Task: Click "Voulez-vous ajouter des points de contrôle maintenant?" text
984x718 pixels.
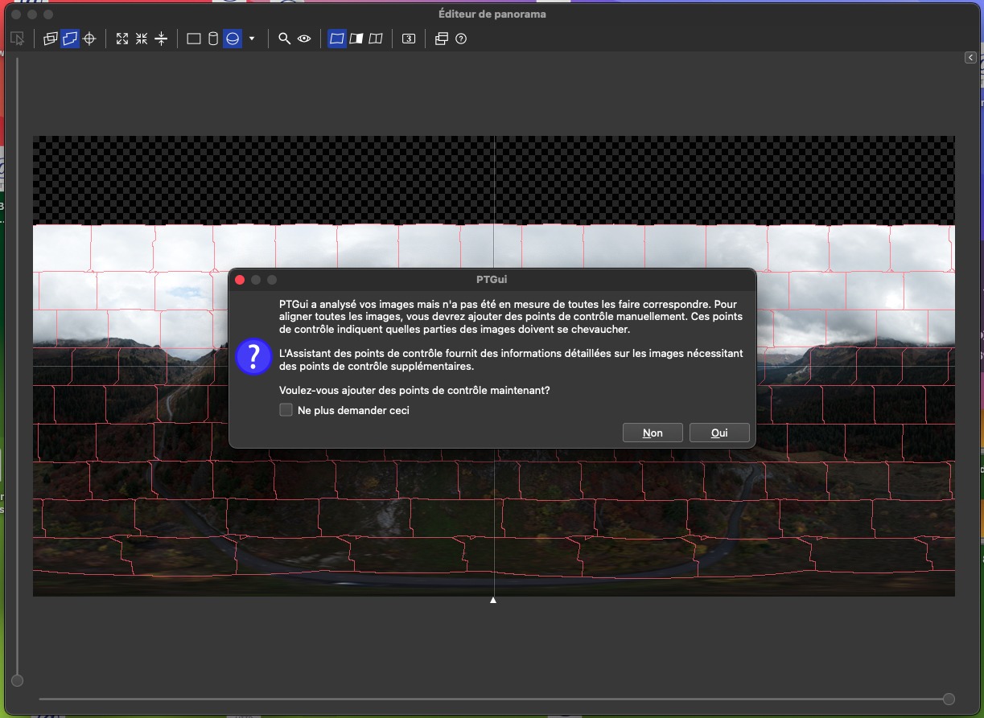Action: pyautogui.click(x=414, y=391)
